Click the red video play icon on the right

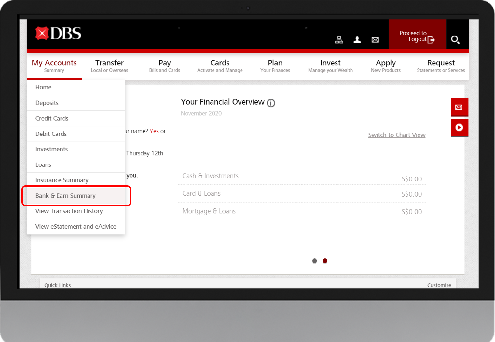(x=459, y=127)
